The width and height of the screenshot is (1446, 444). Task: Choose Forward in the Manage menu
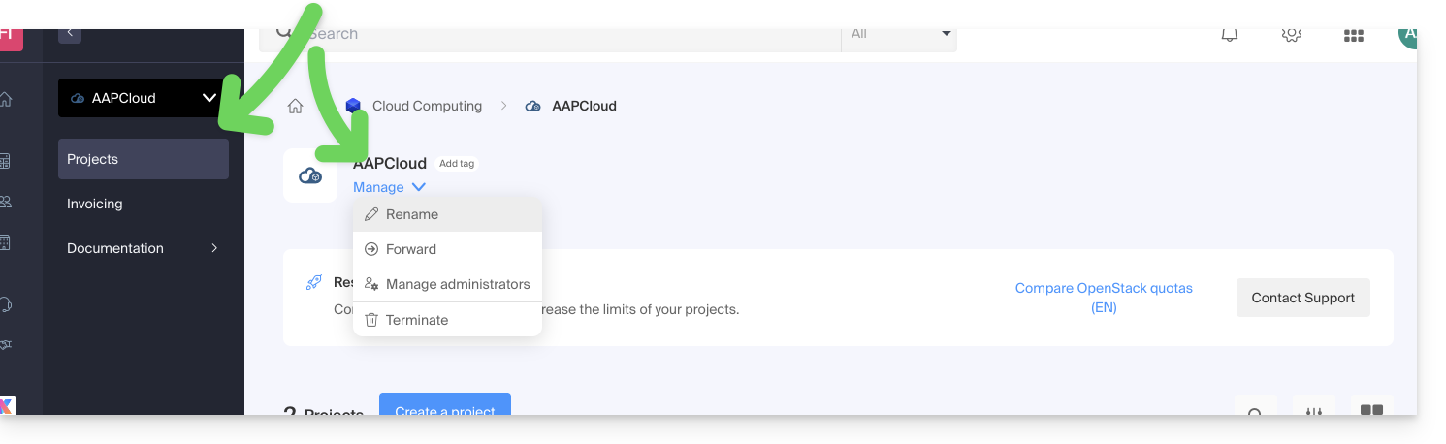tap(411, 249)
